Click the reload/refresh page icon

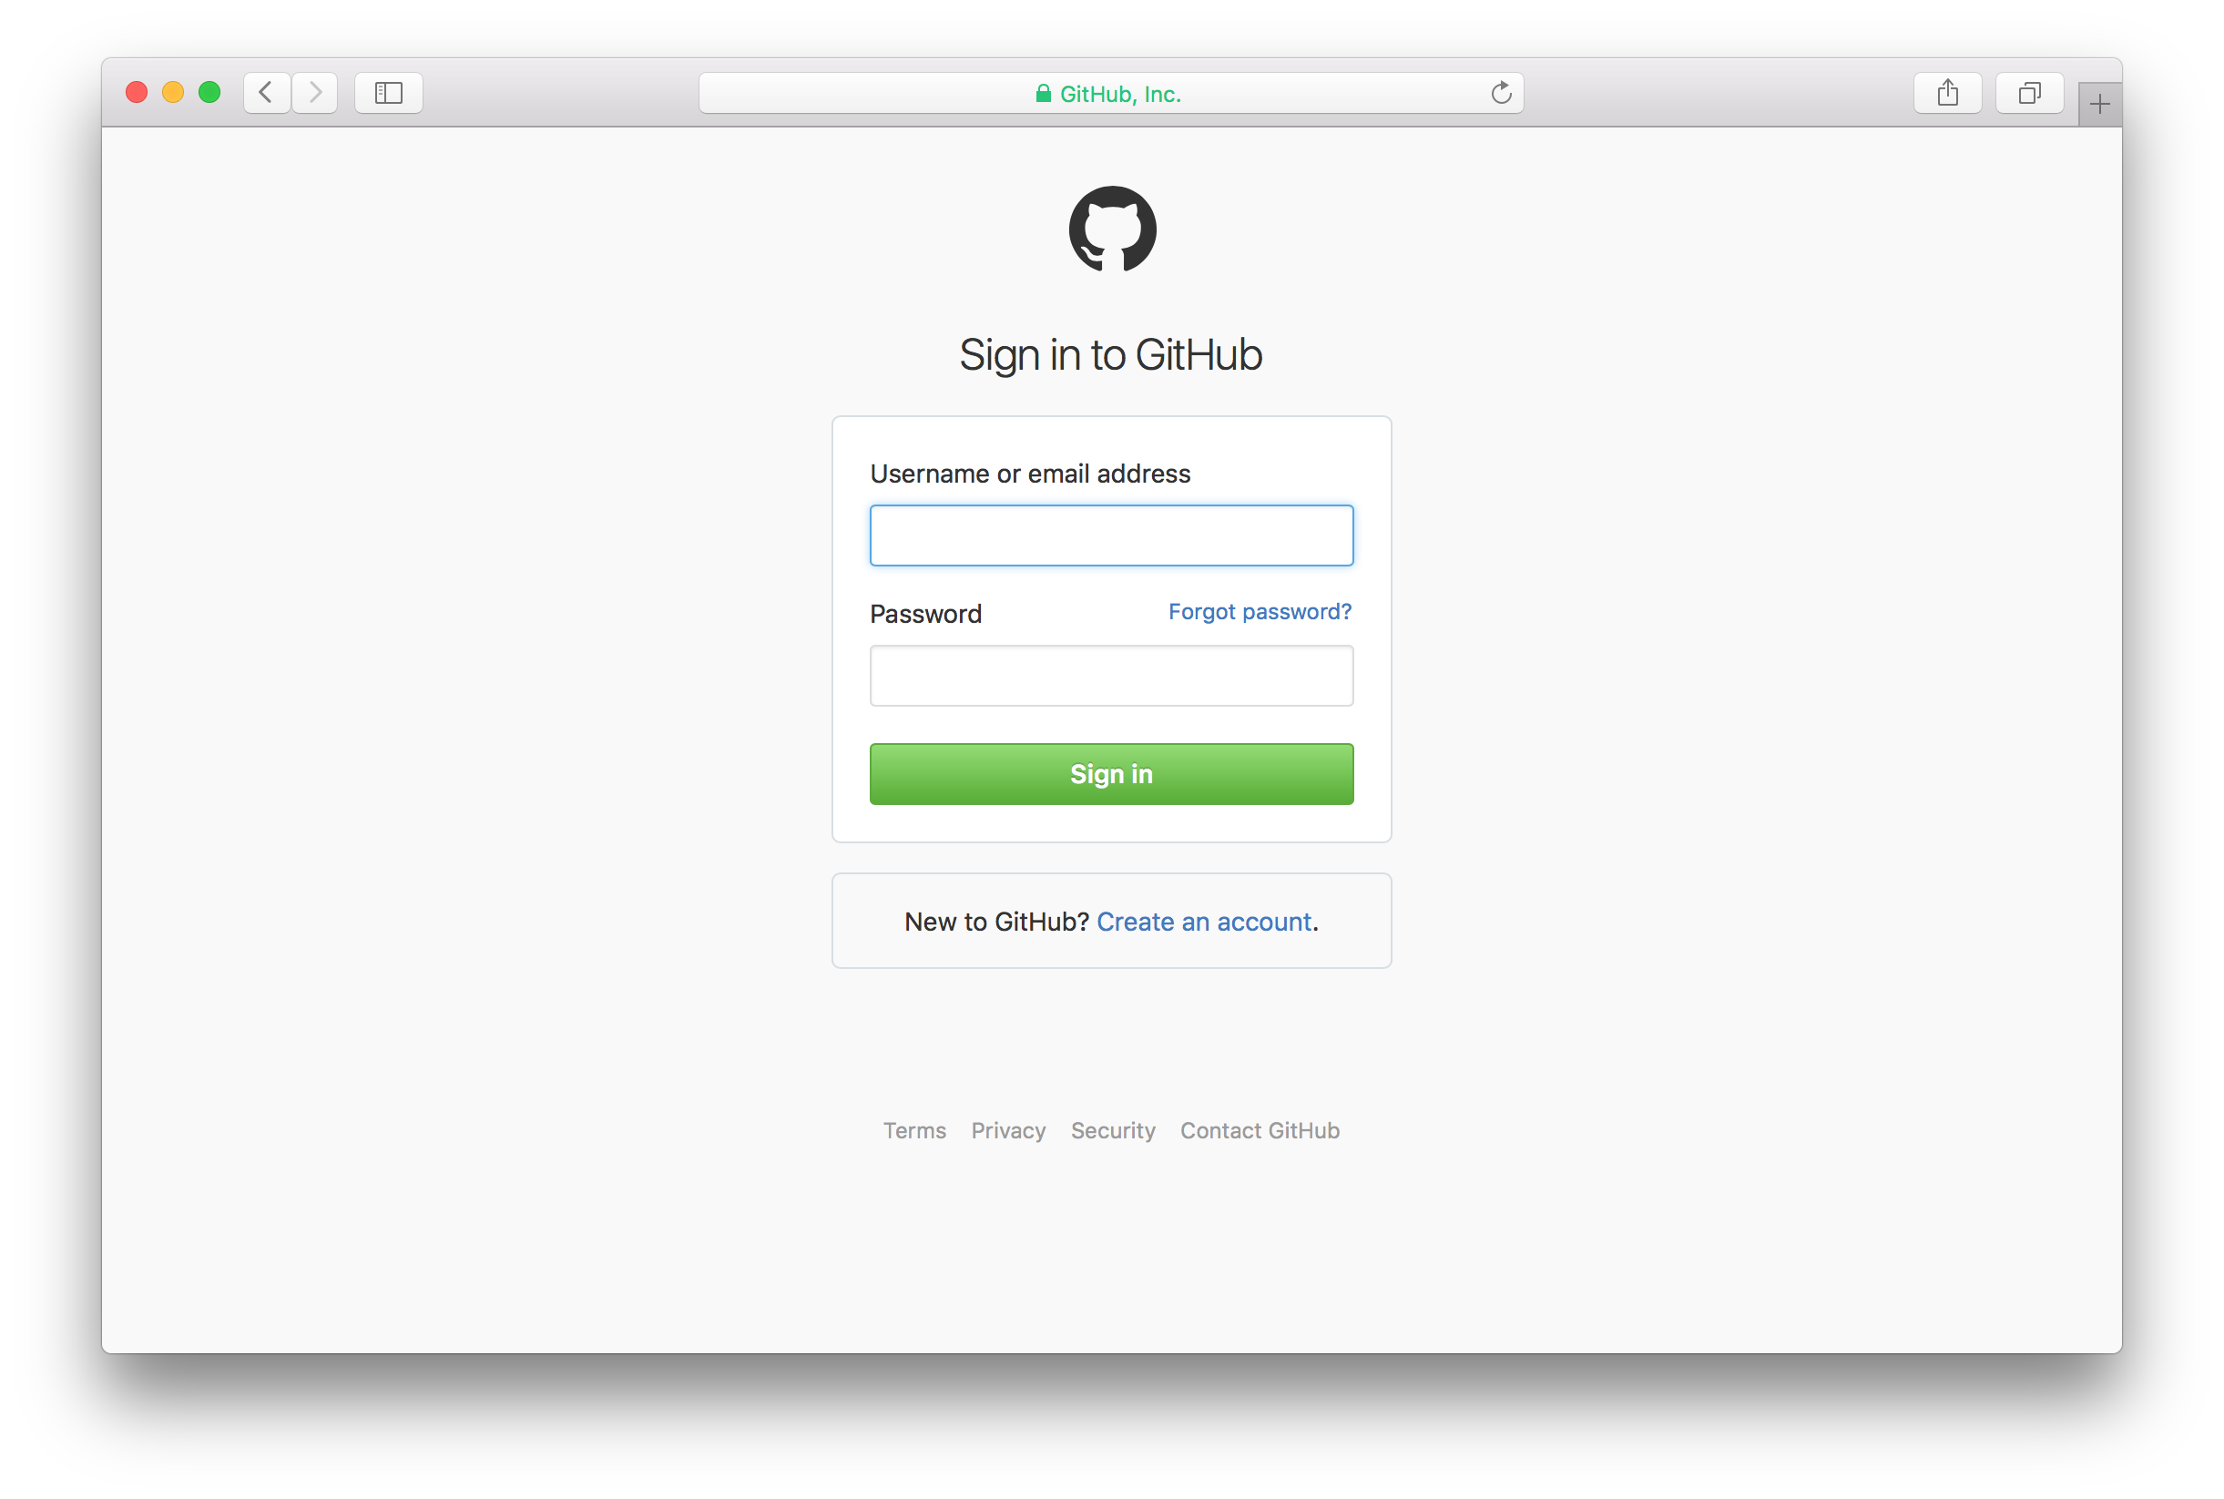(1498, 92)
